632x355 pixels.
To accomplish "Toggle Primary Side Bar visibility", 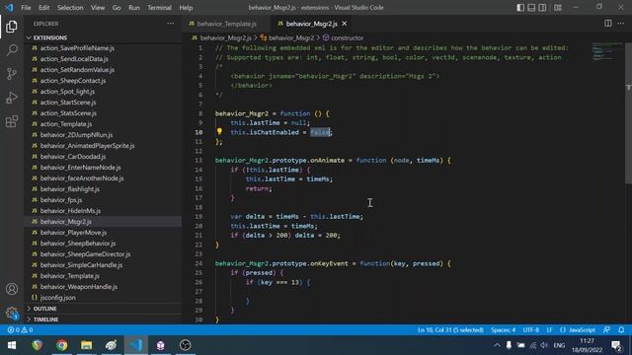I will tap(520, 7).
